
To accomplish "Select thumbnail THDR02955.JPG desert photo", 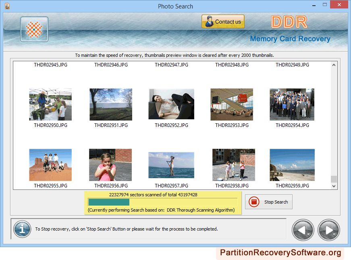I will 50,165.
